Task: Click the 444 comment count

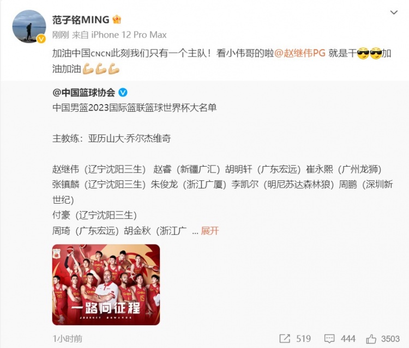Action: (x=348, y=339)
